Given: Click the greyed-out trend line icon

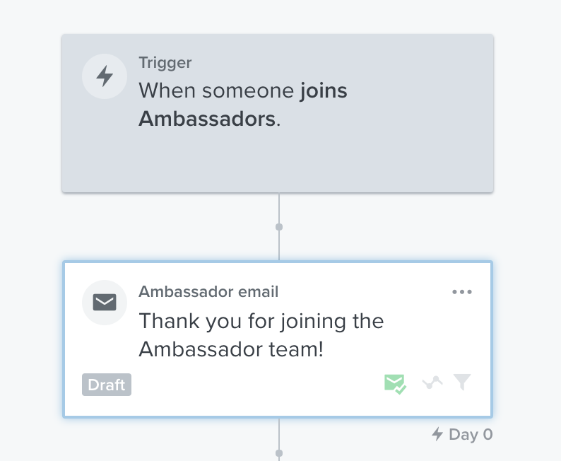Looking at the screenshot, I should coord(432,383).
